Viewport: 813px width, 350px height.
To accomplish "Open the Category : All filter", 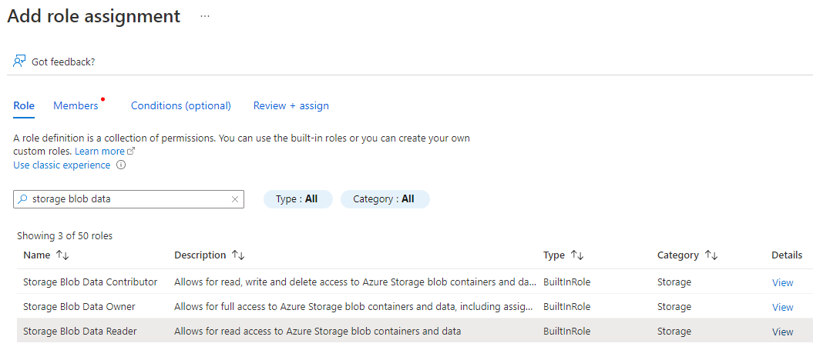I will click(385, 199).
